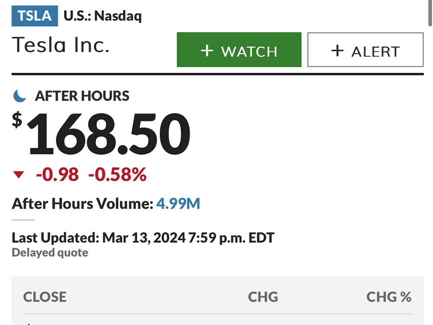The image size is (433, 325).
Task: Set a price alert using ALERT button
Action: click(366, 50)
